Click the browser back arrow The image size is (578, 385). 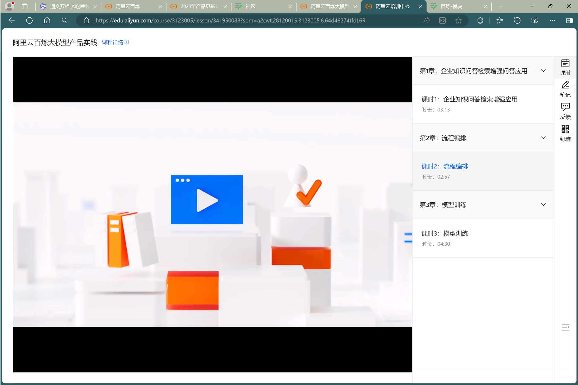pos(12,20)
